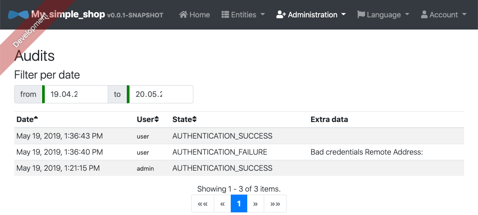This screenshot has height=215, width=478.
Task: Go to previous page « button
Action: 222,203
